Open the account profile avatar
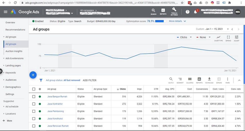The height and width of the screenshot is (131, 245). pos(238,12)
